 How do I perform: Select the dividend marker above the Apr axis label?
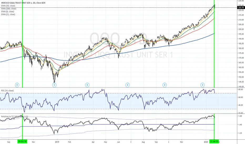(87, 85)
